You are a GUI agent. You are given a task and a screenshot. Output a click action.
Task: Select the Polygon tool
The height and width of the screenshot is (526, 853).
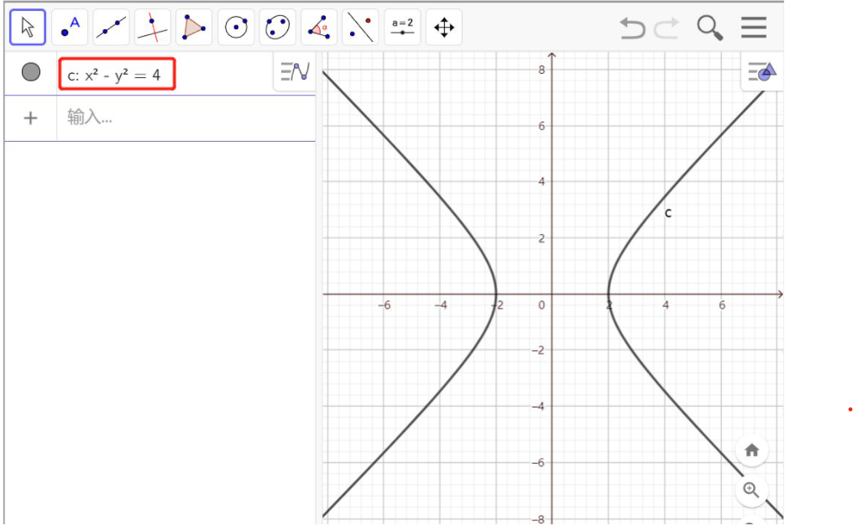[x=194, y=28]
